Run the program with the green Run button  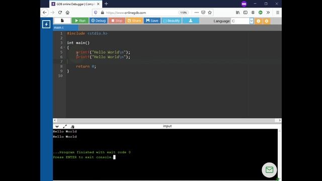tap(80, 21)
